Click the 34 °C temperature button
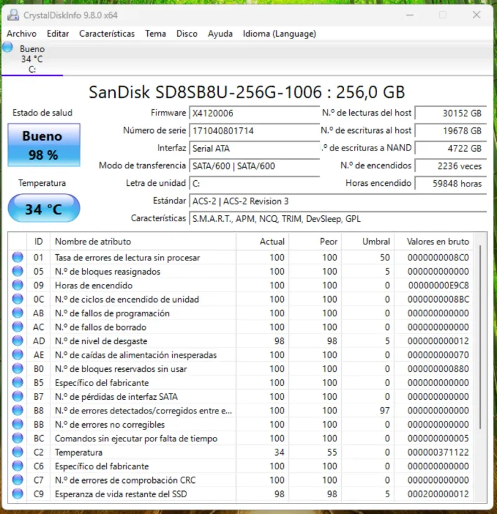Screen dimensions: 497x514 (44, 208)
